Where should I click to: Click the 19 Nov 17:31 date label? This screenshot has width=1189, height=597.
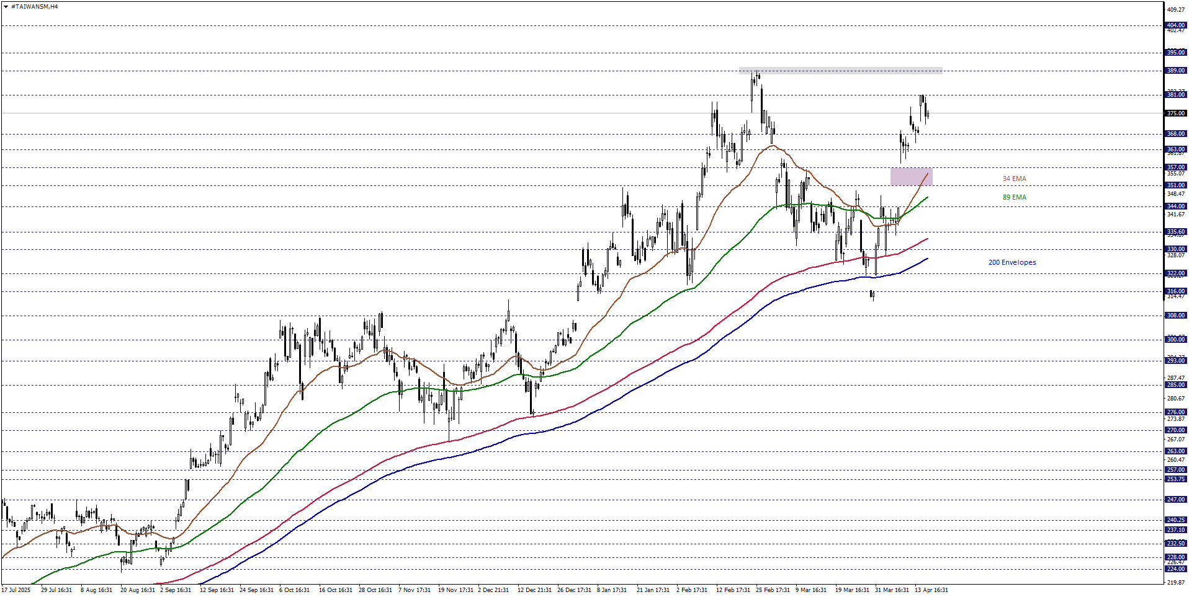click(455, 590)
